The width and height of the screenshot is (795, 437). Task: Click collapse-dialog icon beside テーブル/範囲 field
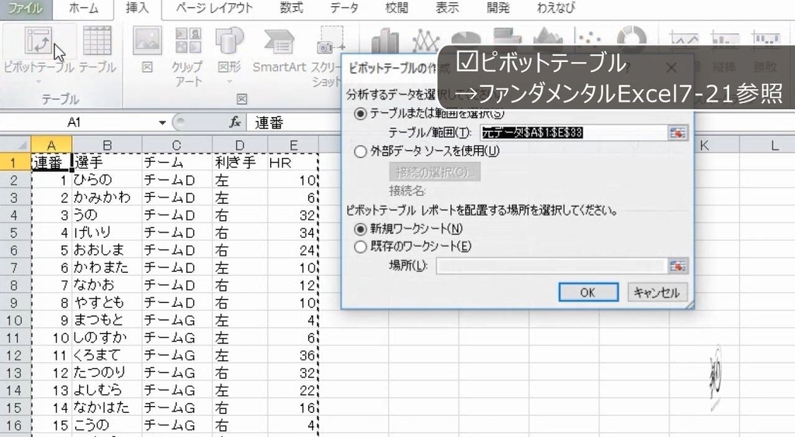tap(677, 133)
